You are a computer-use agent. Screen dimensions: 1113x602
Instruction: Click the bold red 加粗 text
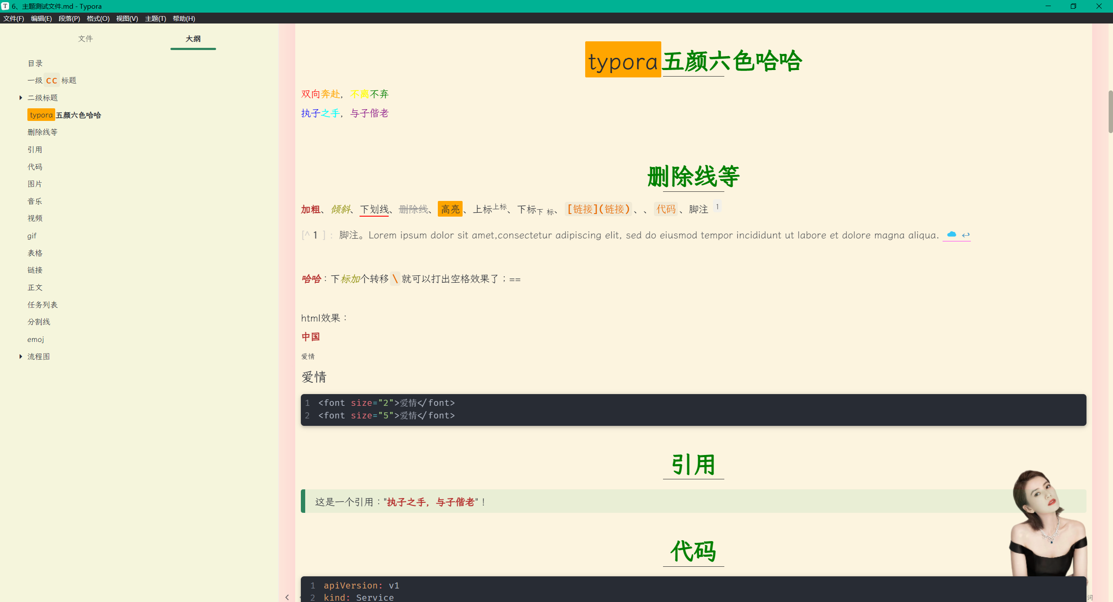(x=310, y=209)
